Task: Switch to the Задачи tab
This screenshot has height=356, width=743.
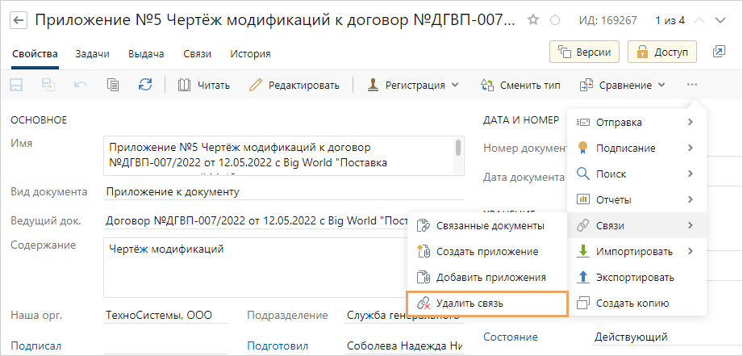Action: (x=92, y=54)
